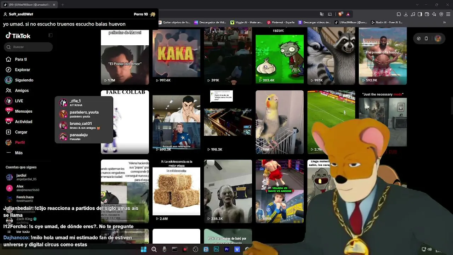The height and width of the screenshot is (255, 453).
Task: Play the cockatiel bird video
Action: (280, 122)
